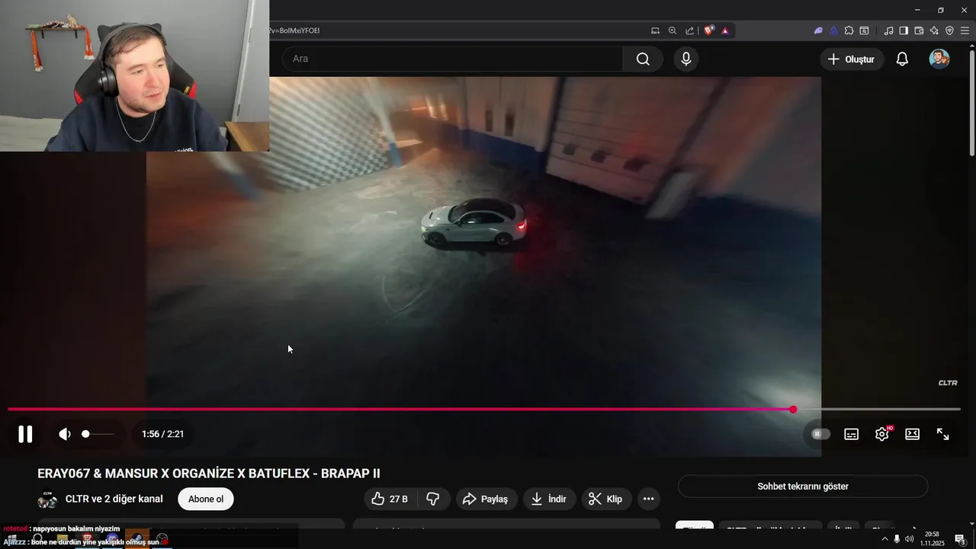Open the account avatar menu
Viewport: 976px width, 549px height.
pos(939,59)
